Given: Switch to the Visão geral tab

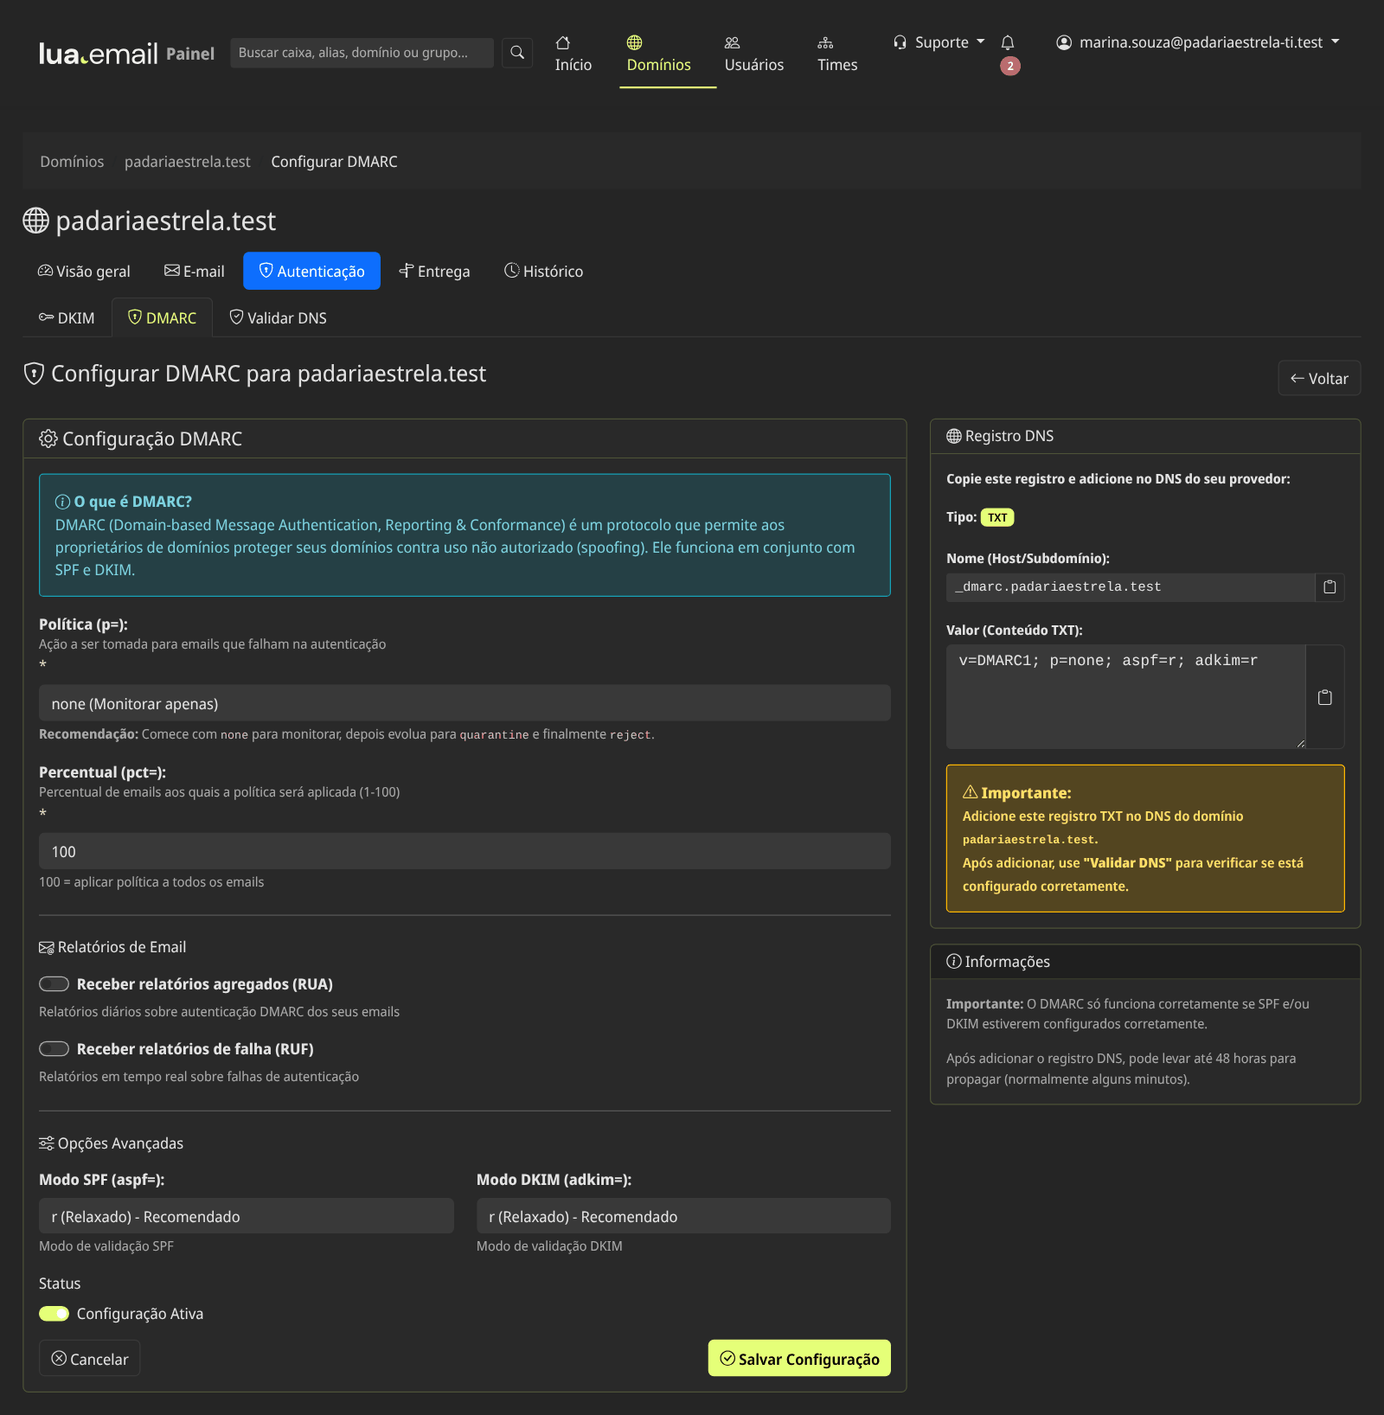Looking at the screenshot, I should coord(84,272).
